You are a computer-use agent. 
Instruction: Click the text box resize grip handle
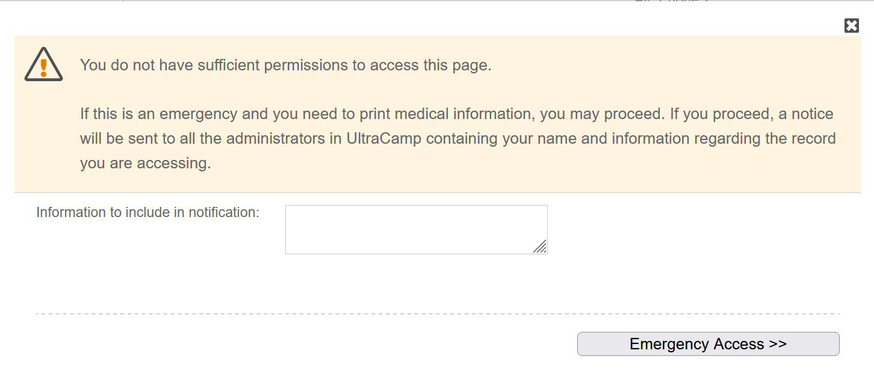tap(540, 247)
